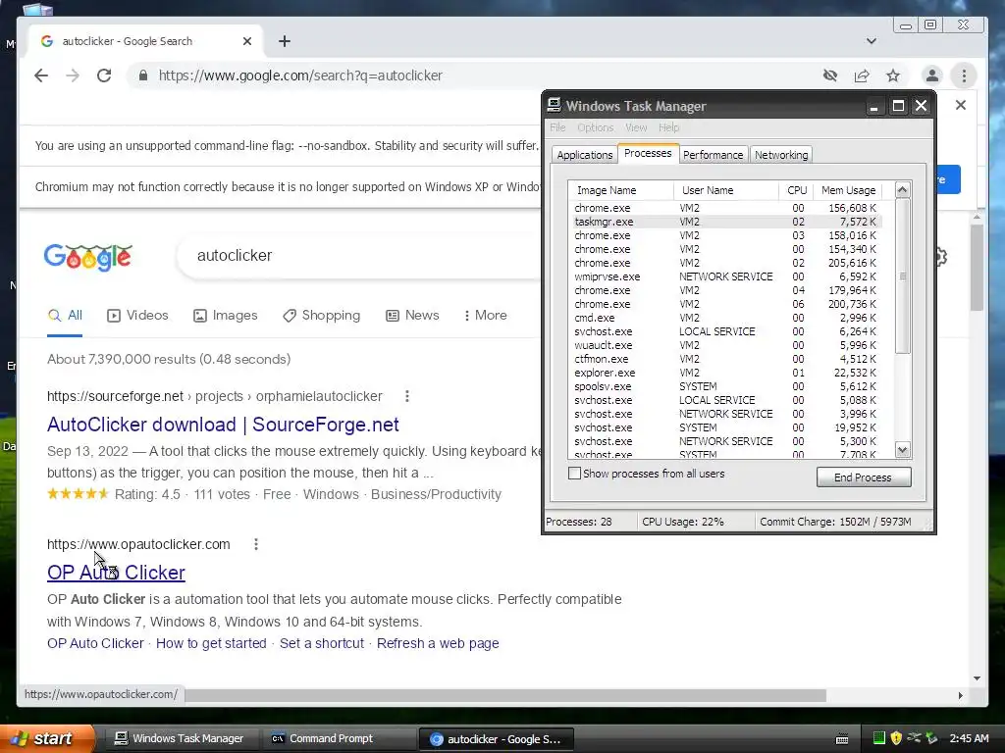
Task: Switch to Videos results
Action: (137, 315)
